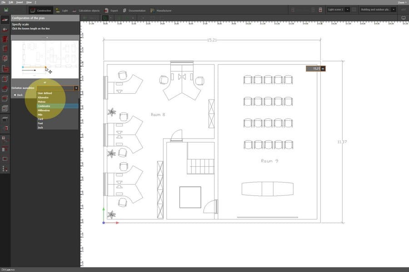Open the Documentation tab
Screen dimensions: 409x272
(134, 11)
